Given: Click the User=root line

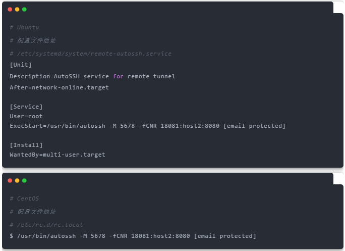Looking at the screenshot, I should (26, 116).
